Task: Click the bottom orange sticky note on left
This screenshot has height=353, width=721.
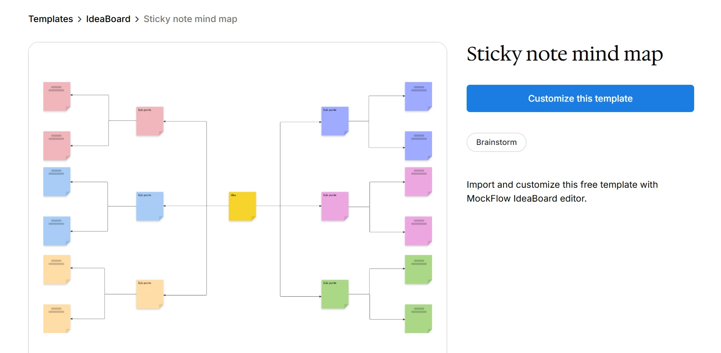Action: (56, 319)
